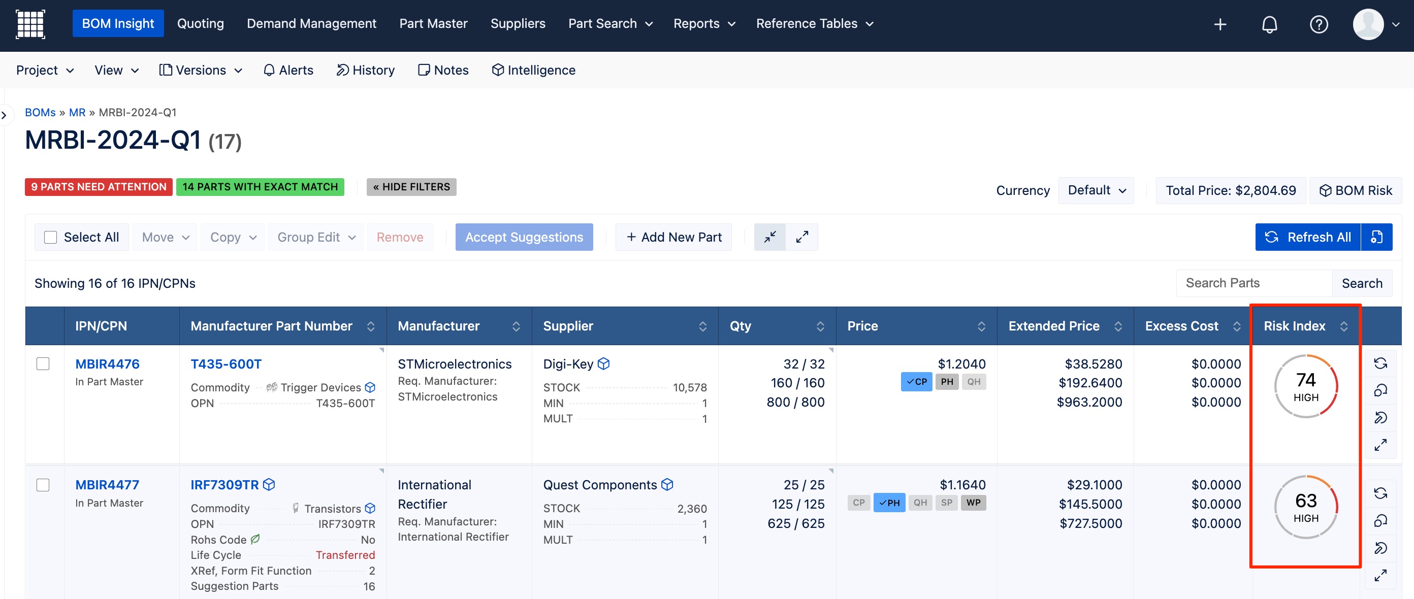Click cube icon next to Trigger Devices

click(370, 388)
